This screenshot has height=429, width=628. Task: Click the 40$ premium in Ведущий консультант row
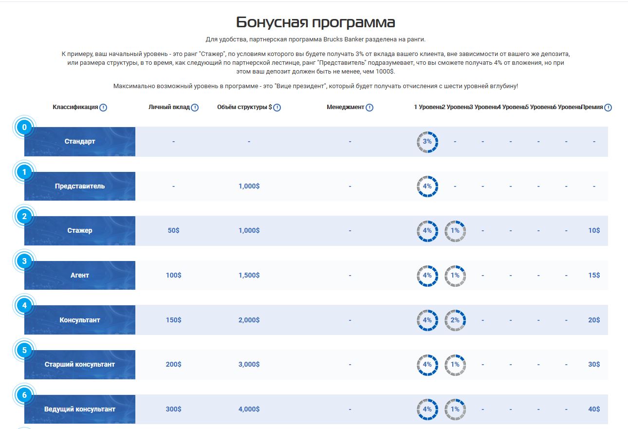[x=594, y=409]
